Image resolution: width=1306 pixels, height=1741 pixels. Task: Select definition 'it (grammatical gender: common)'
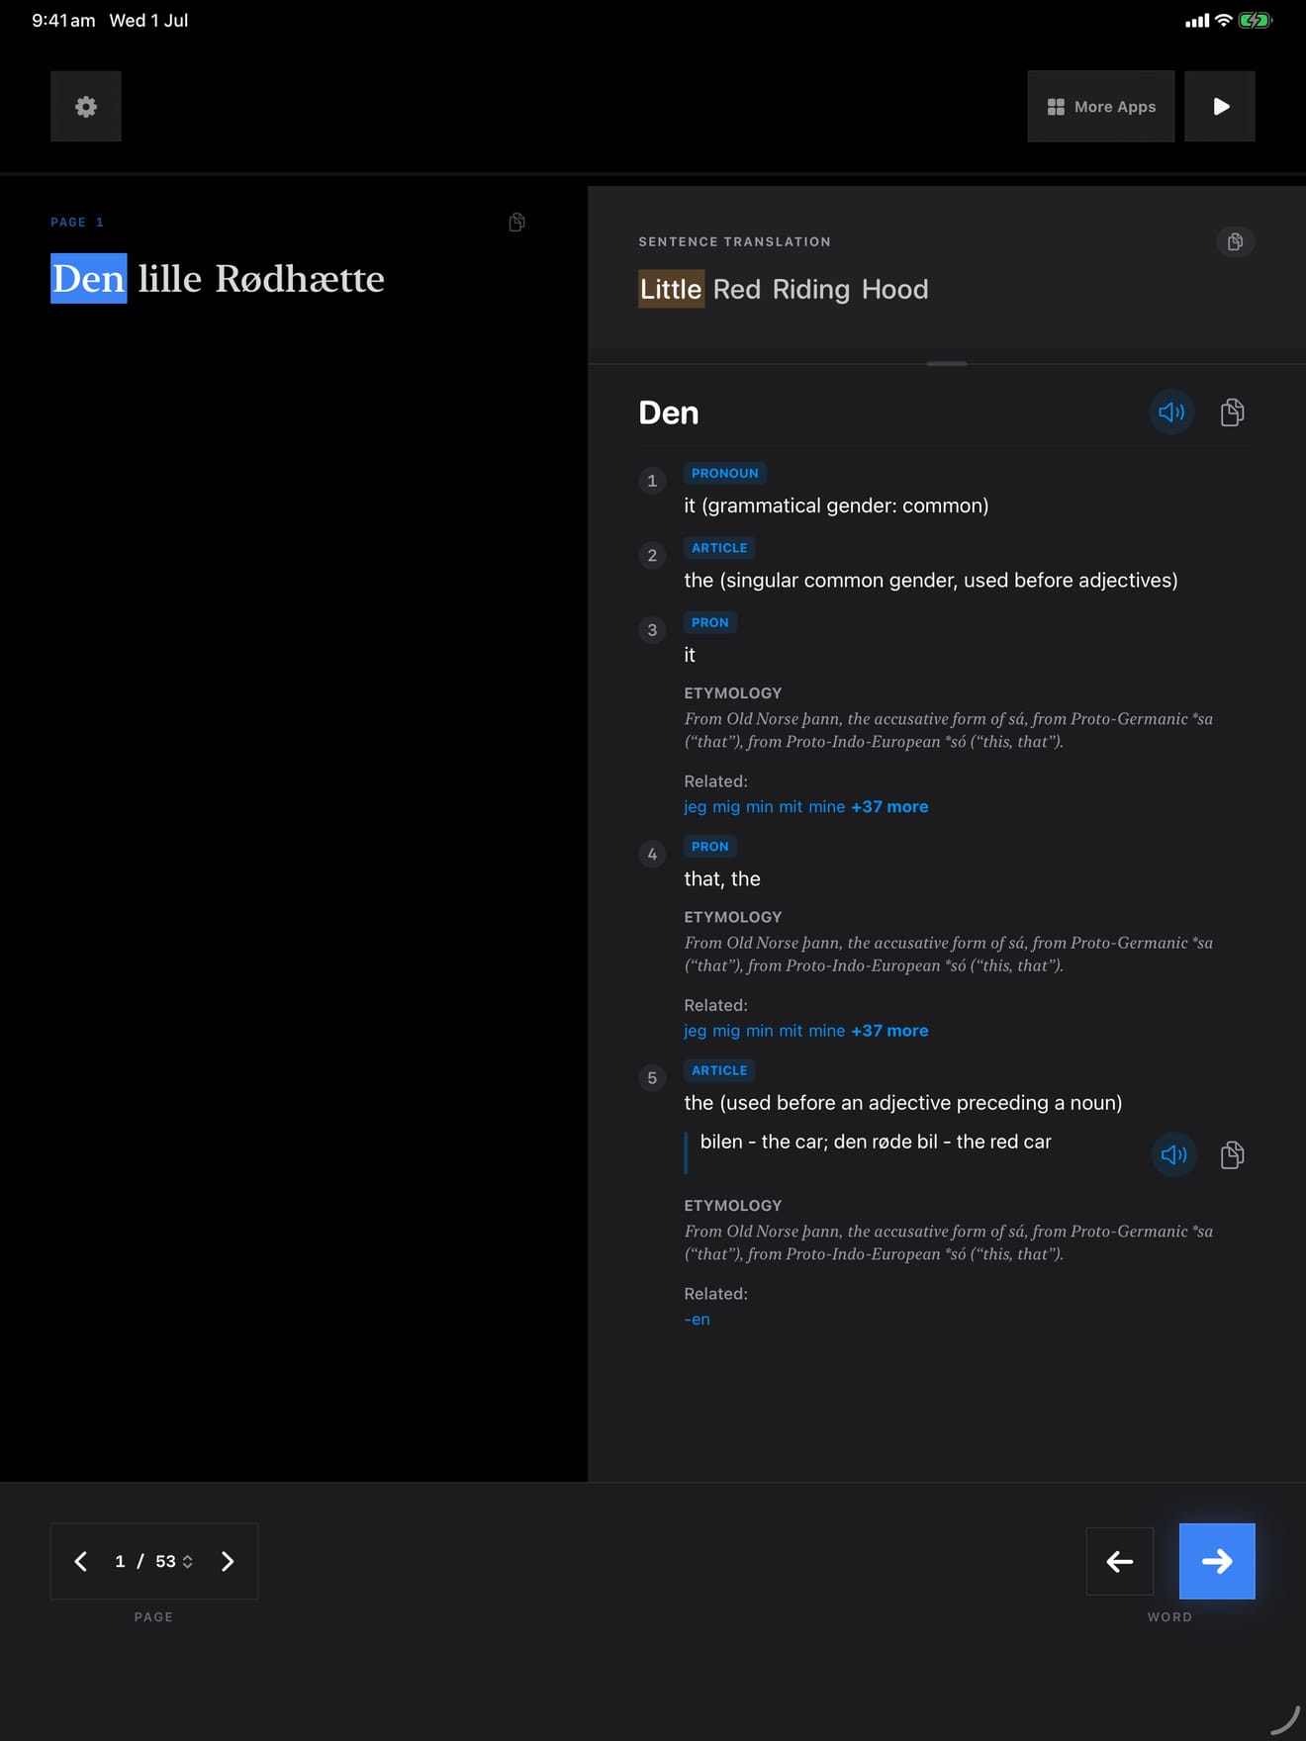click(836, 505)
